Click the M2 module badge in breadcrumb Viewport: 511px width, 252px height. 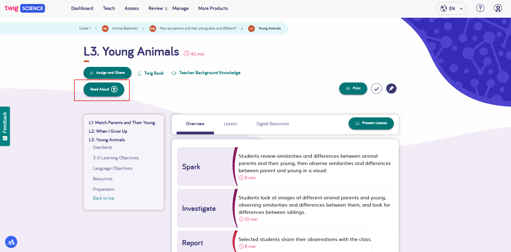[105, 28]
